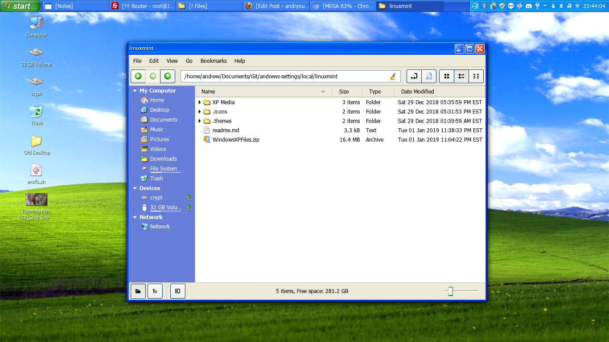Screen dimensions: 609x342
Task: Click the path location field
Action: (x=291, y=76)
